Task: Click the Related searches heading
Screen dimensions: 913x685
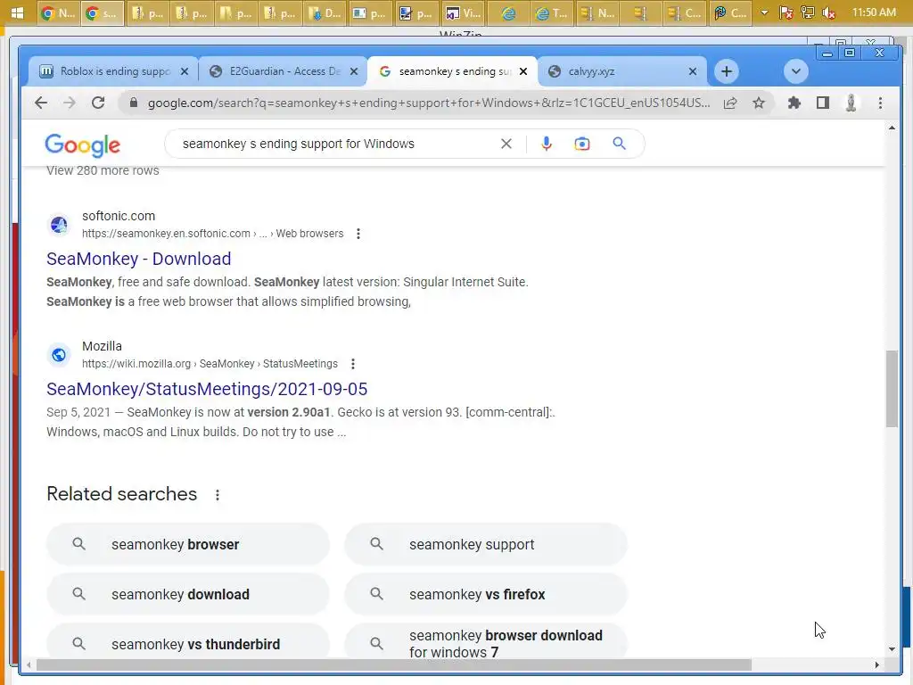Action: (121, 494)
